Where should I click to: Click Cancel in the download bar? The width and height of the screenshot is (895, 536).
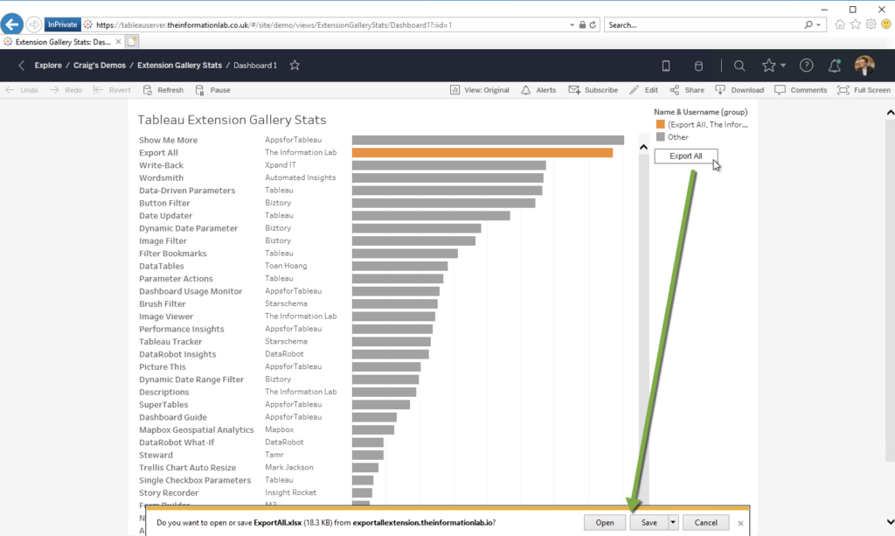(705, 522)
